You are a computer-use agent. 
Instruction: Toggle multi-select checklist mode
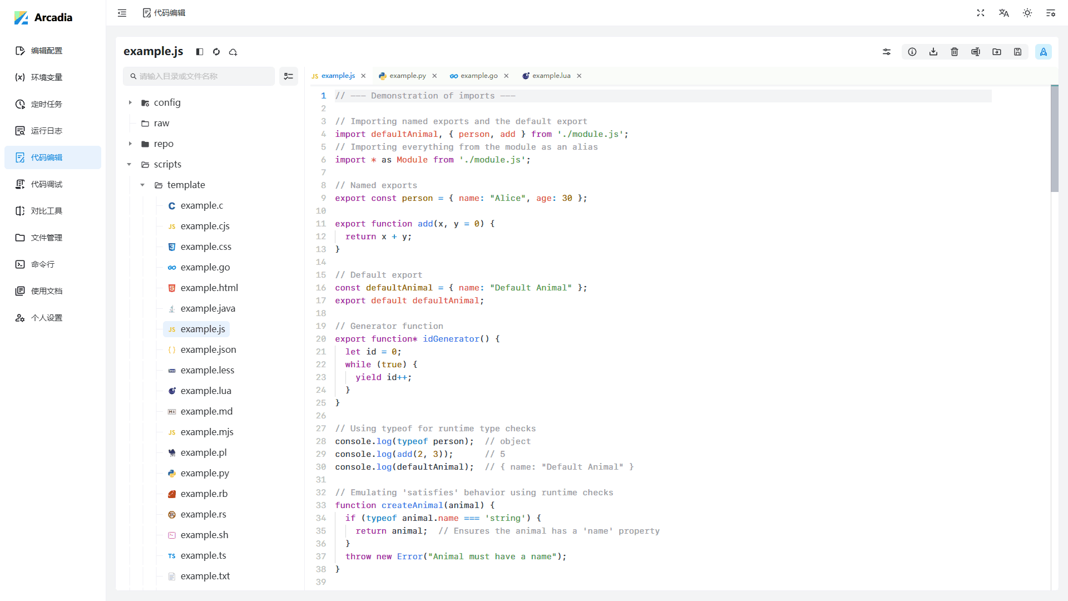coord(288,76)
